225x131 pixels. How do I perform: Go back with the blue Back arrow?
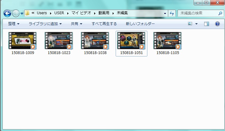(7, 14)
